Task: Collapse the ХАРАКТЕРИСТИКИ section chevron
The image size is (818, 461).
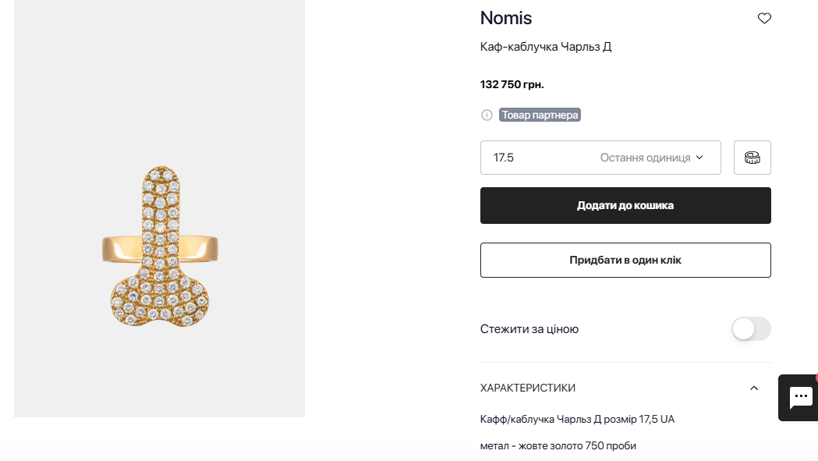Action: [x=753, y=388]
